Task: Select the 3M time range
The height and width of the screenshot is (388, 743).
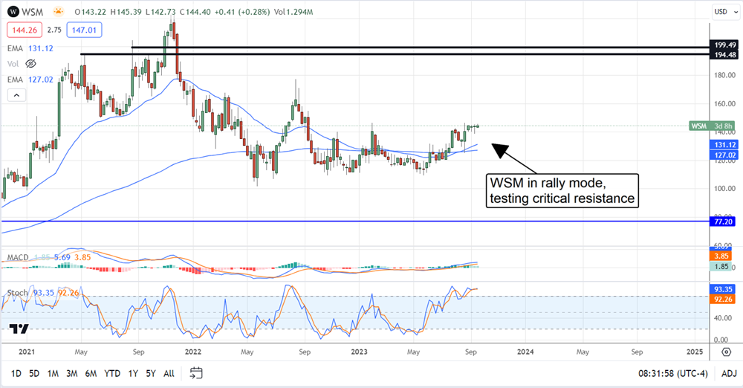Action: (x=71, y=374)
